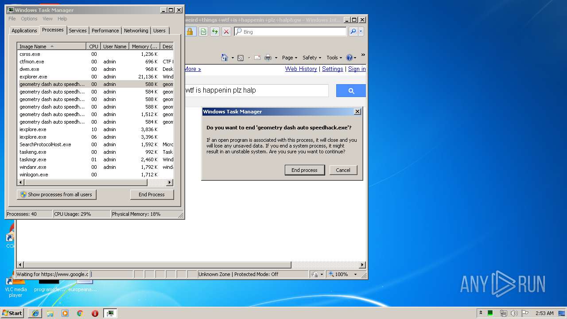Click the More » link
567x319 pixels.
[x=193, y=69]
